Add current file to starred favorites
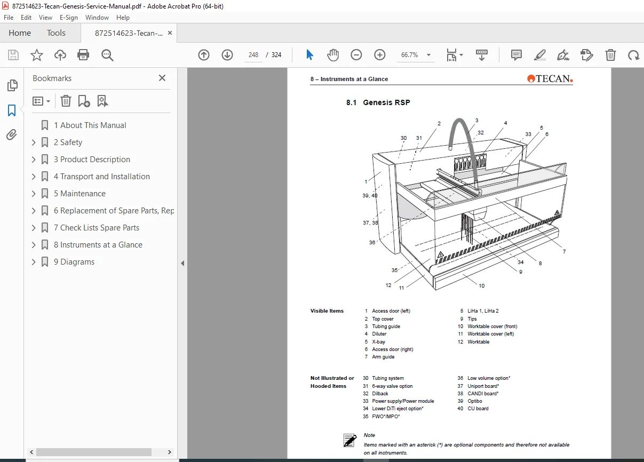 tap(36, 55)
